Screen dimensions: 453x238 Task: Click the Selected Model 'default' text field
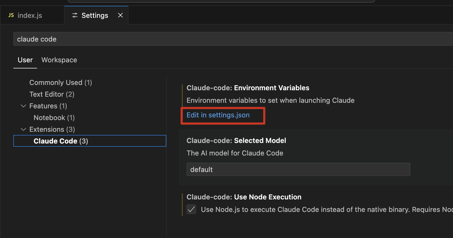pyautogui.click(x=298, y=169)
